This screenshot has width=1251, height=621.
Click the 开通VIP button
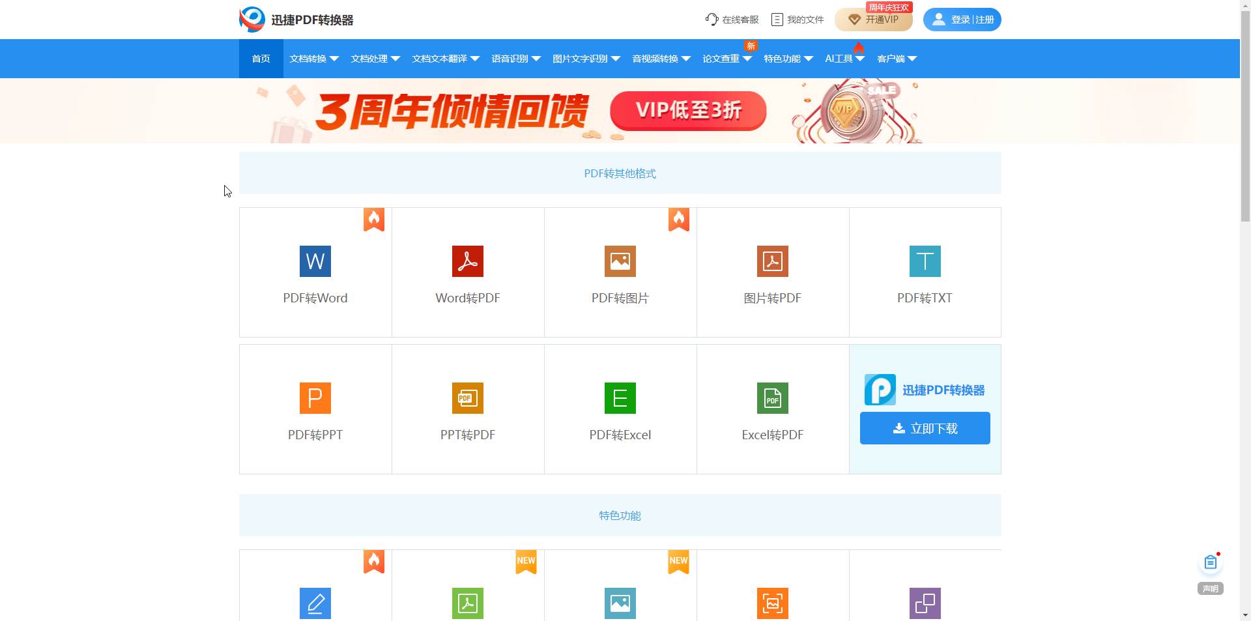(874, 20)
